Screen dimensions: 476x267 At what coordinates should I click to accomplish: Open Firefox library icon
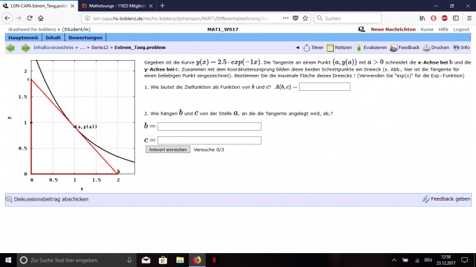pos(422,18)
